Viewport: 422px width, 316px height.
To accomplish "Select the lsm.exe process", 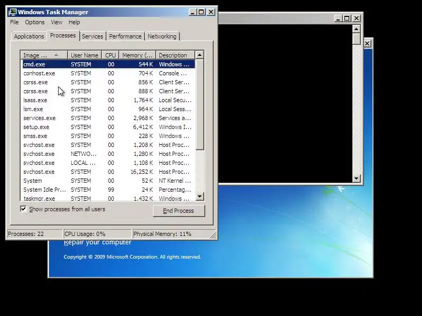I will click(108, 109).
